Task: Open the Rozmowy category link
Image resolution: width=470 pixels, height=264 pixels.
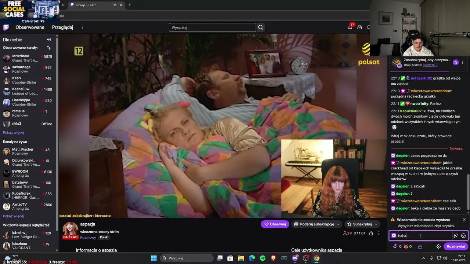Action: tap(88, 238)
